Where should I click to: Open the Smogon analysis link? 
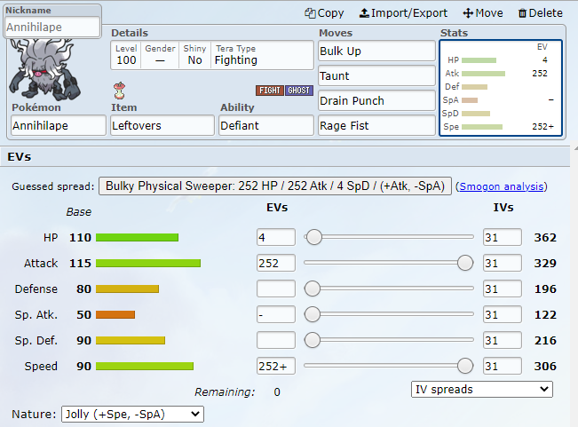click(x=502, y=186)
